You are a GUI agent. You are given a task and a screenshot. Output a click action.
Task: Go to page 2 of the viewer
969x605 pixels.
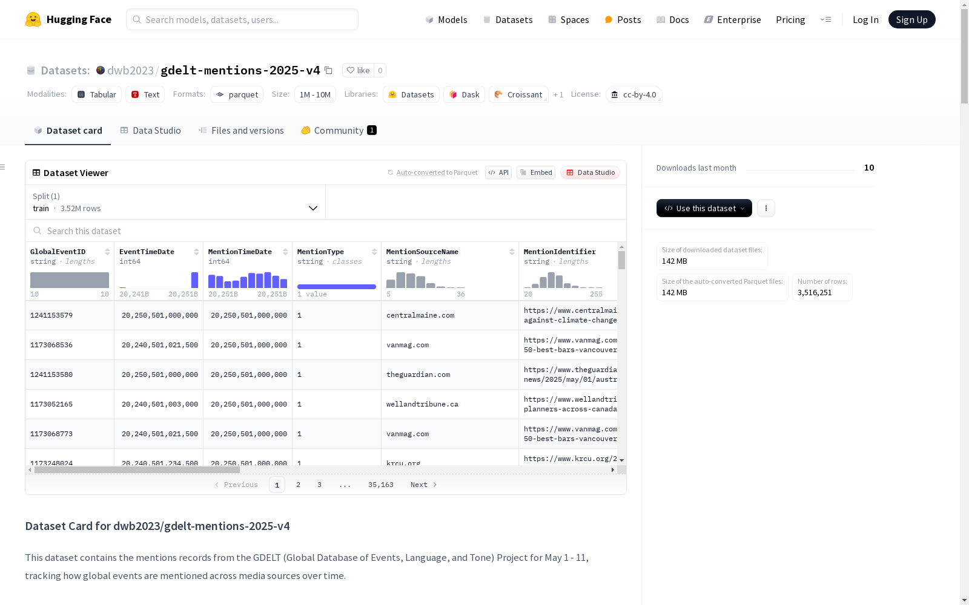click(298, 485)
